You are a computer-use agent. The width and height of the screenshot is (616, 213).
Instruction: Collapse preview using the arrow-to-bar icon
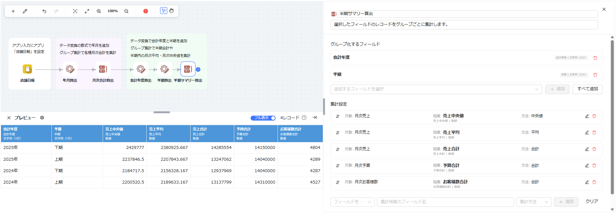(x=315, y=118)
